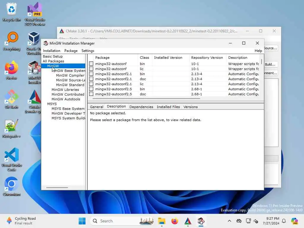This screenshot has height=228, width=304.
Task: Show hidden system tray icons
Action: tap(229, 221)
